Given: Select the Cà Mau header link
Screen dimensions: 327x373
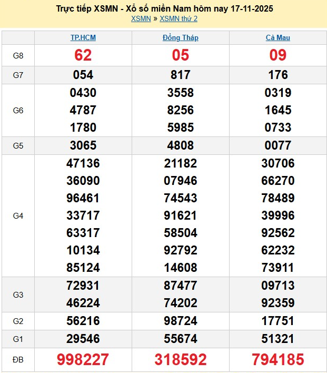Looking at the screenshot, I should tap(278, 37).
